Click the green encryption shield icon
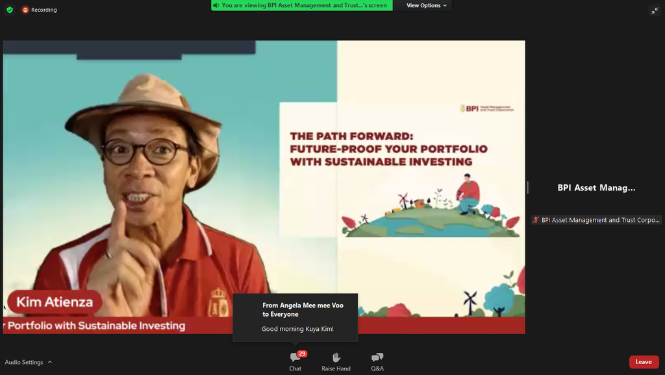665x375 pixels. point(10,10)
